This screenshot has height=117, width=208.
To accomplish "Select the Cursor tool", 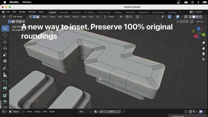I will [5, 35].
